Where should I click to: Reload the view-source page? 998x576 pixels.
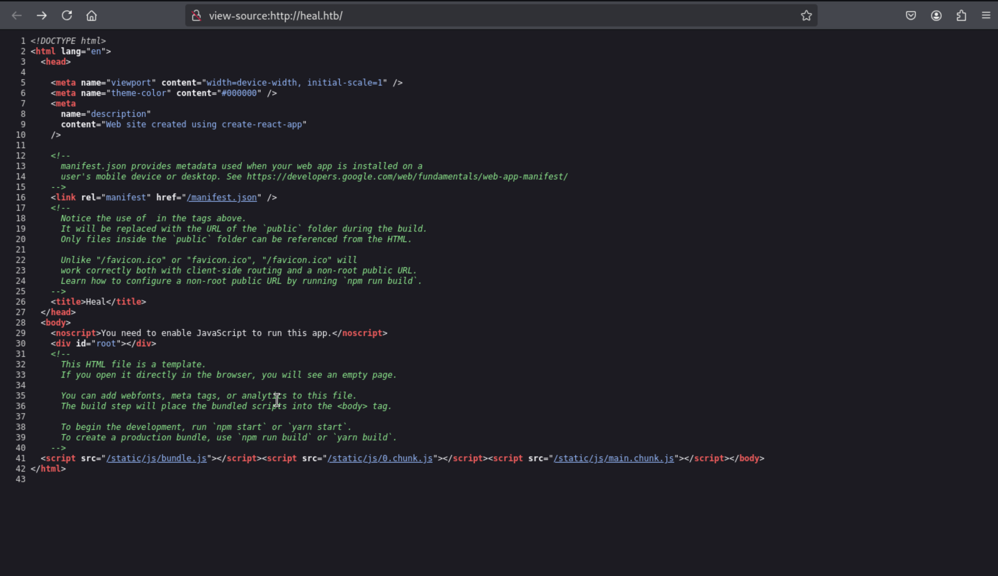(x=67, y=16)
